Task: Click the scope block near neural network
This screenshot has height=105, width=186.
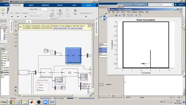Action: click(46, 51)
